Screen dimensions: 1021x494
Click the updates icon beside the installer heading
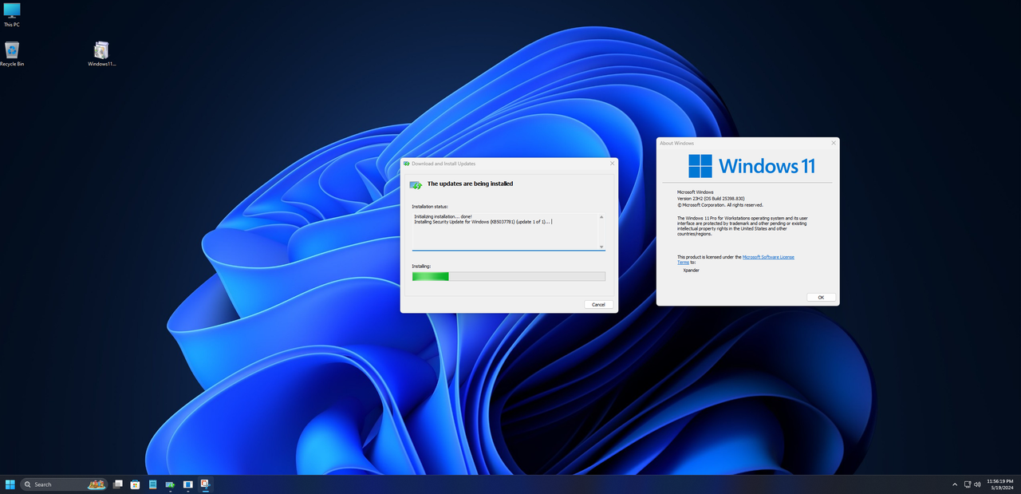pos(416,184)
